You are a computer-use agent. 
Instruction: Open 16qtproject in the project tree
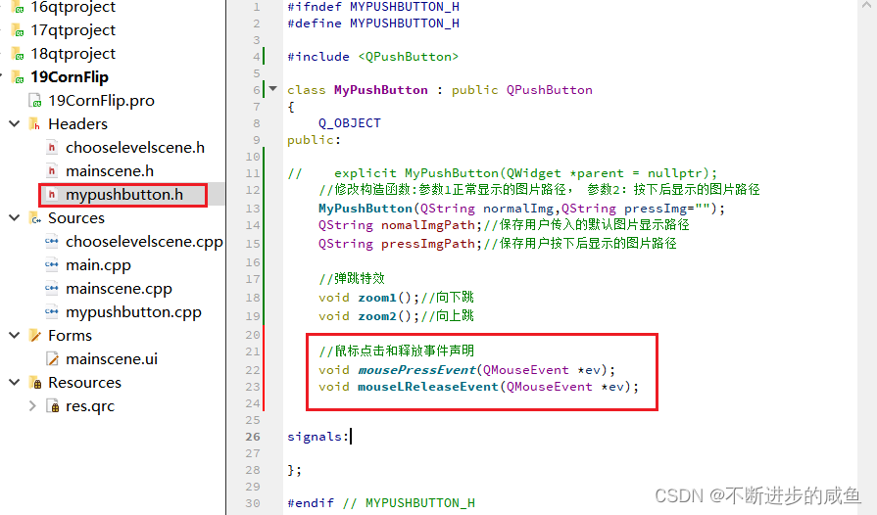point(73,7)
